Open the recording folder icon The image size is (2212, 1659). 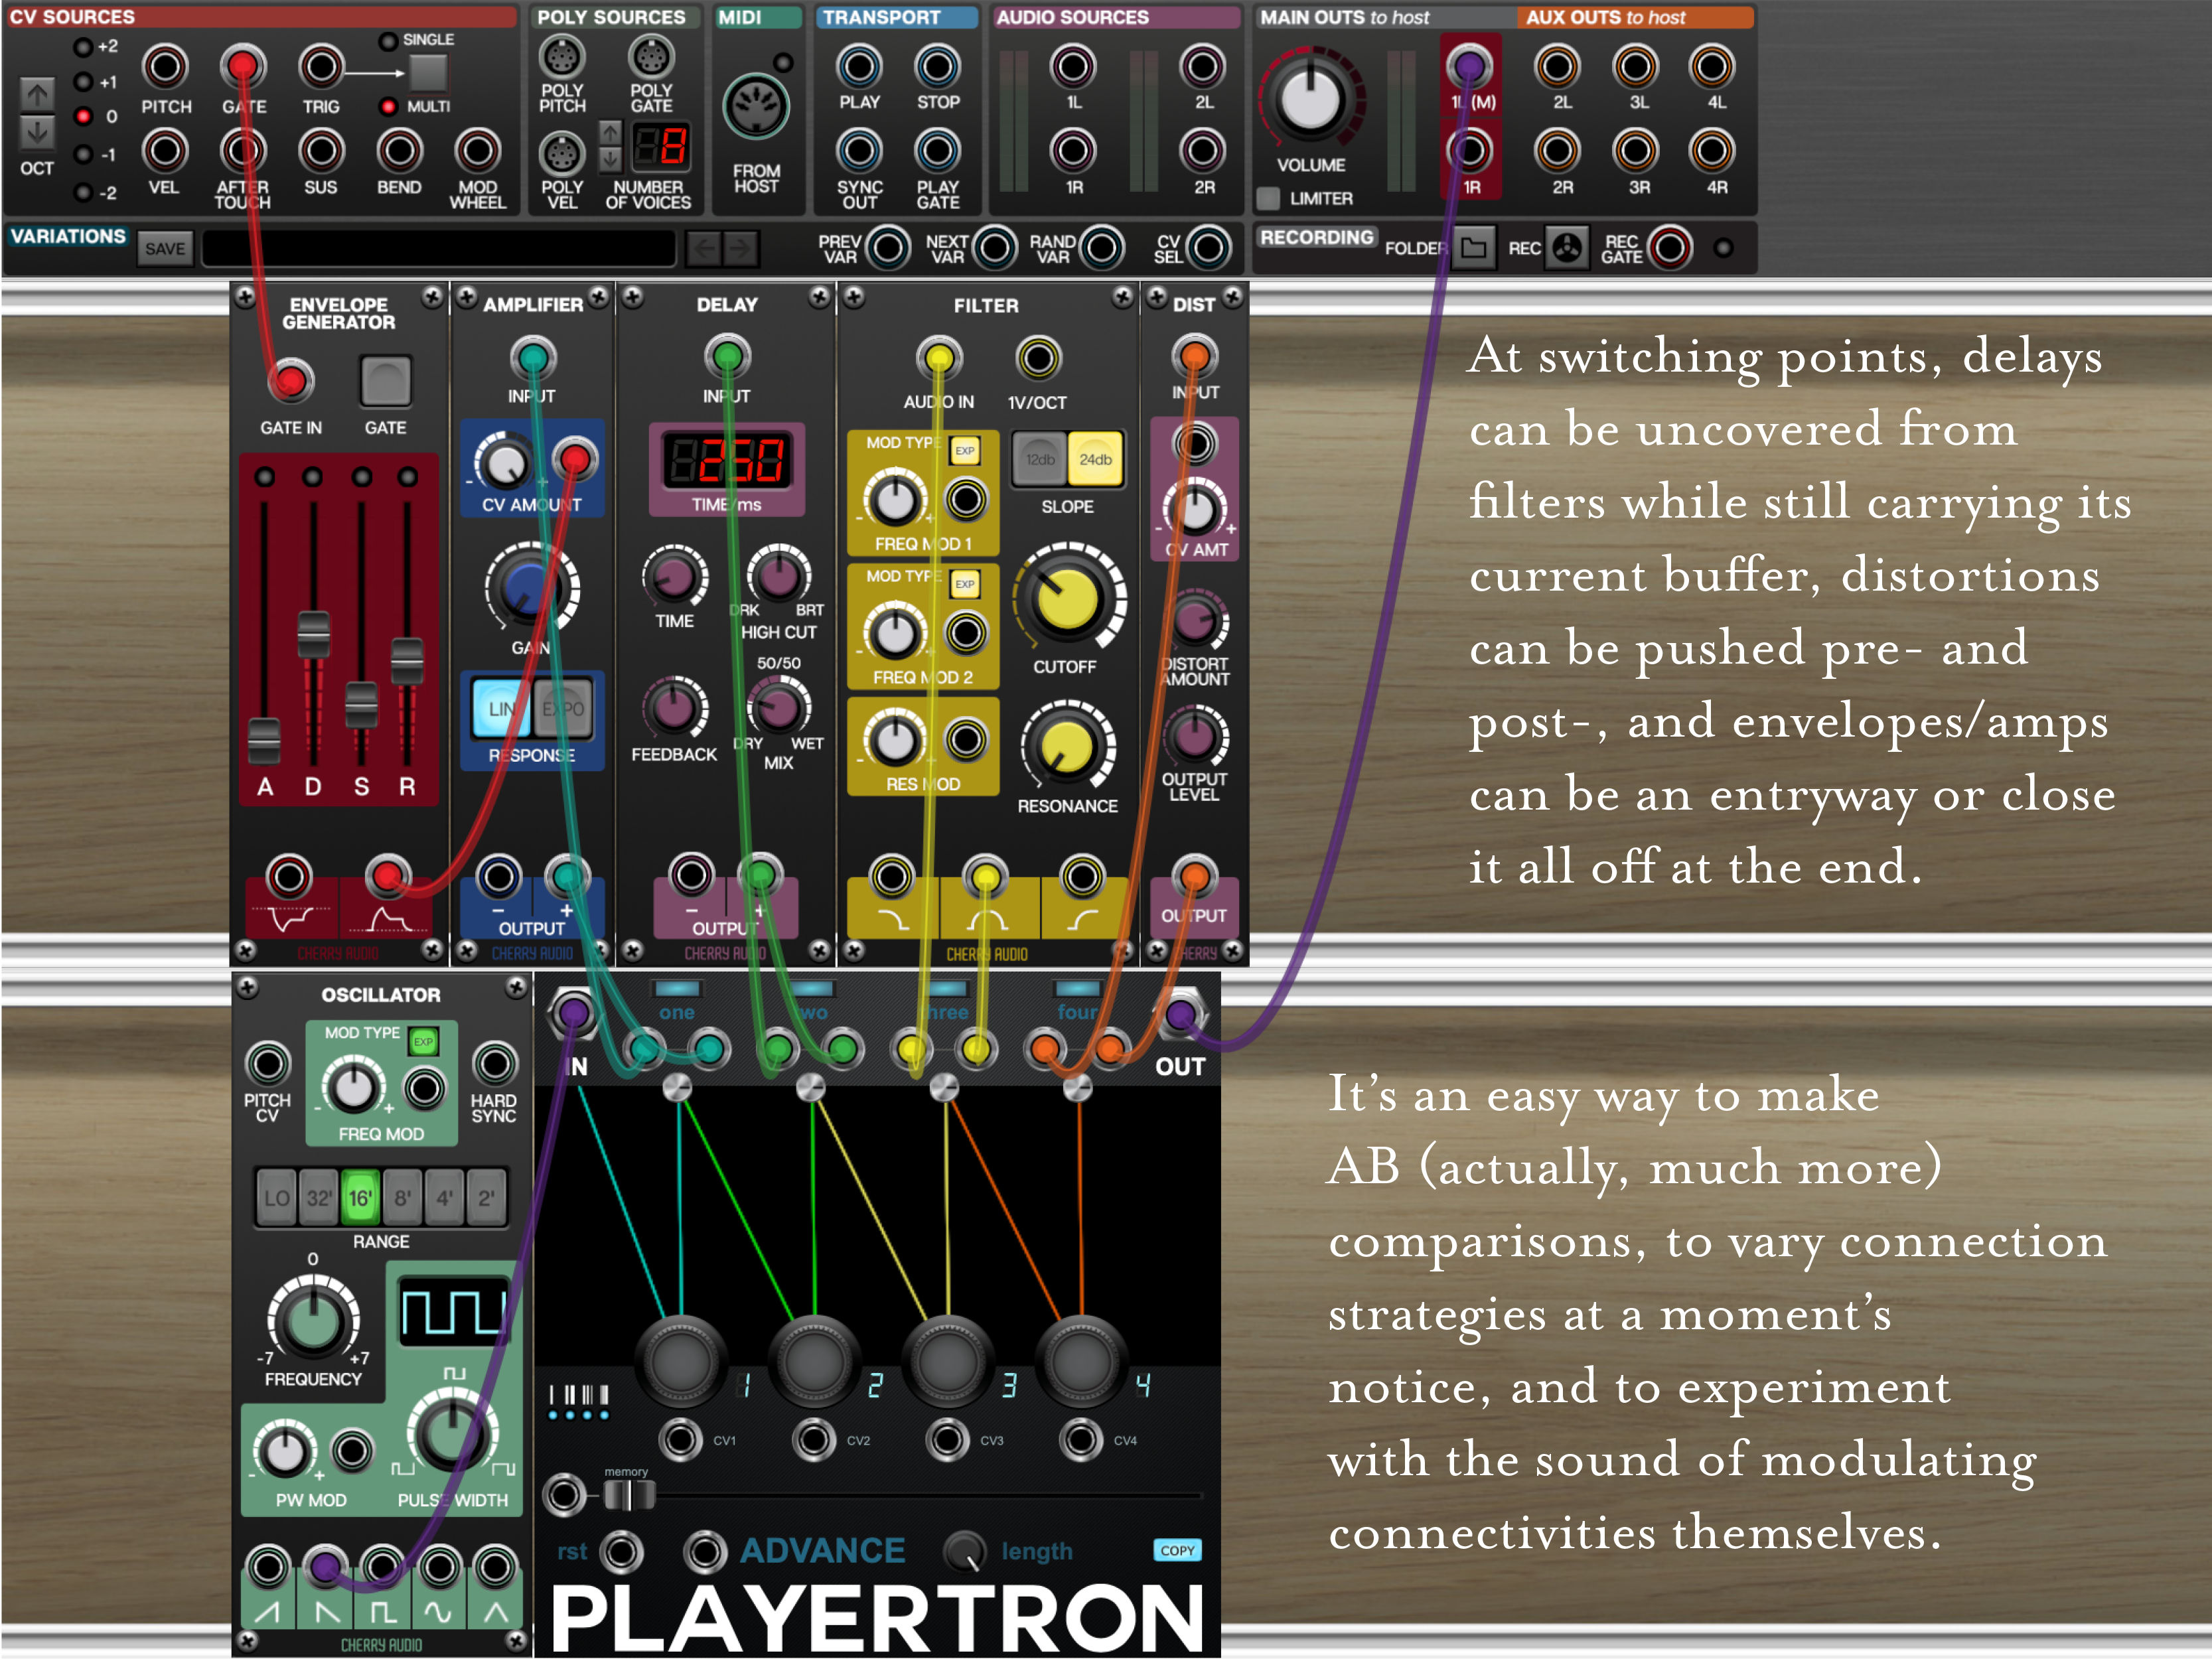1473,248
